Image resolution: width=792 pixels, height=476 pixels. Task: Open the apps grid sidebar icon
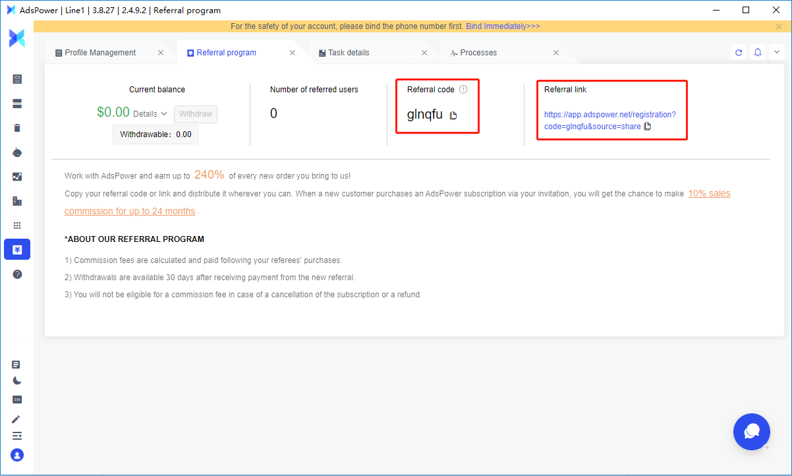(17, 225)
